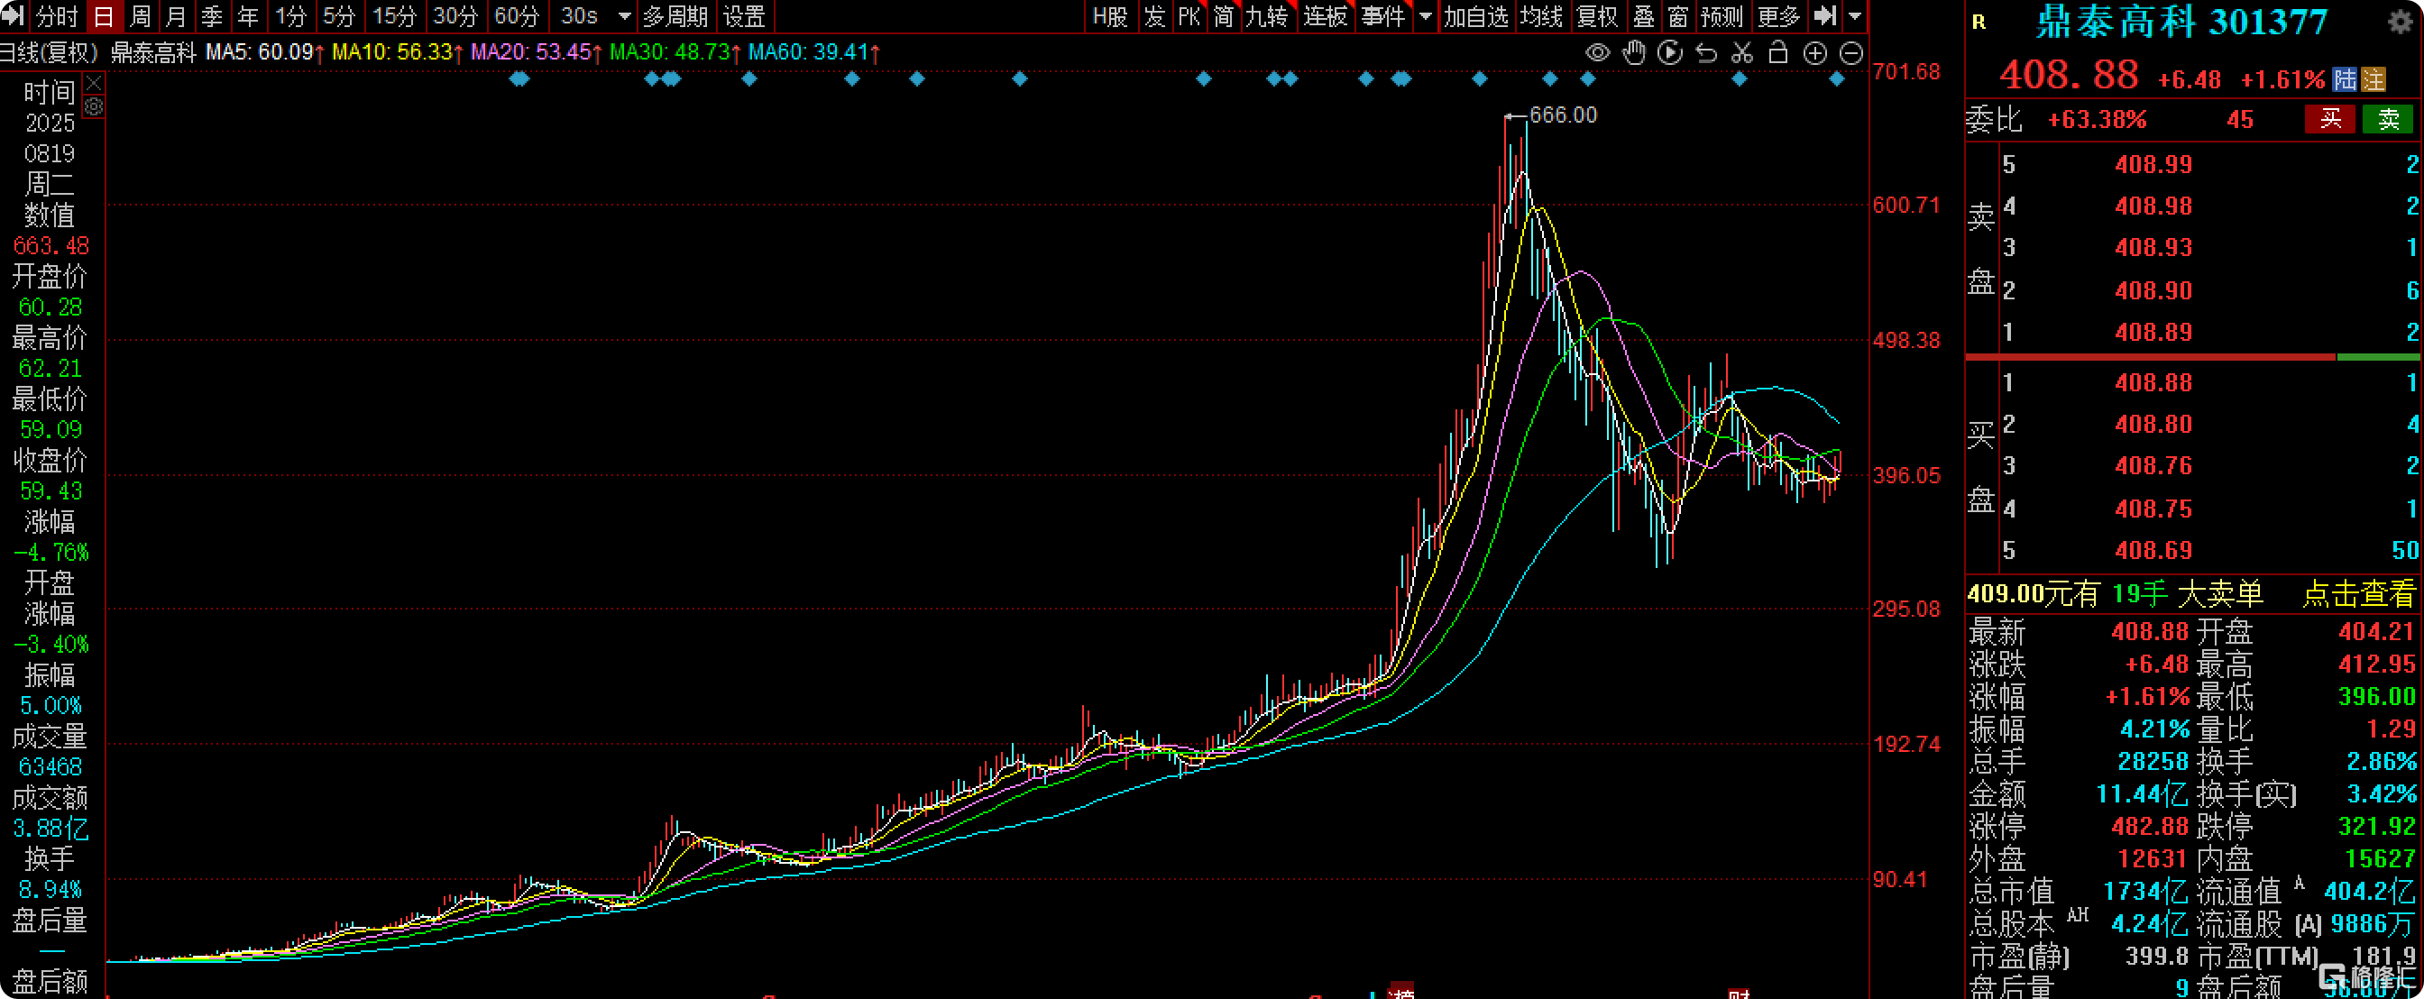The image size is (2424, 999).
Task: Select the scissors cut tool
Action: [x=1741, y=52]
